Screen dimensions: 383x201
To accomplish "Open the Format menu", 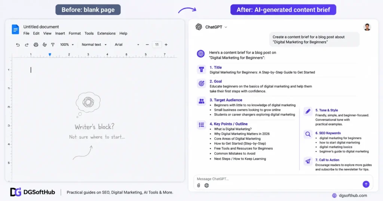I will click(75, 33).
